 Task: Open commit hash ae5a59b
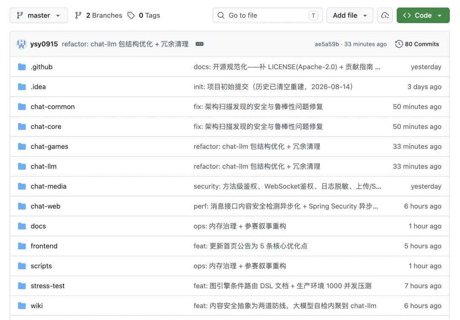[x=327, y=44]
